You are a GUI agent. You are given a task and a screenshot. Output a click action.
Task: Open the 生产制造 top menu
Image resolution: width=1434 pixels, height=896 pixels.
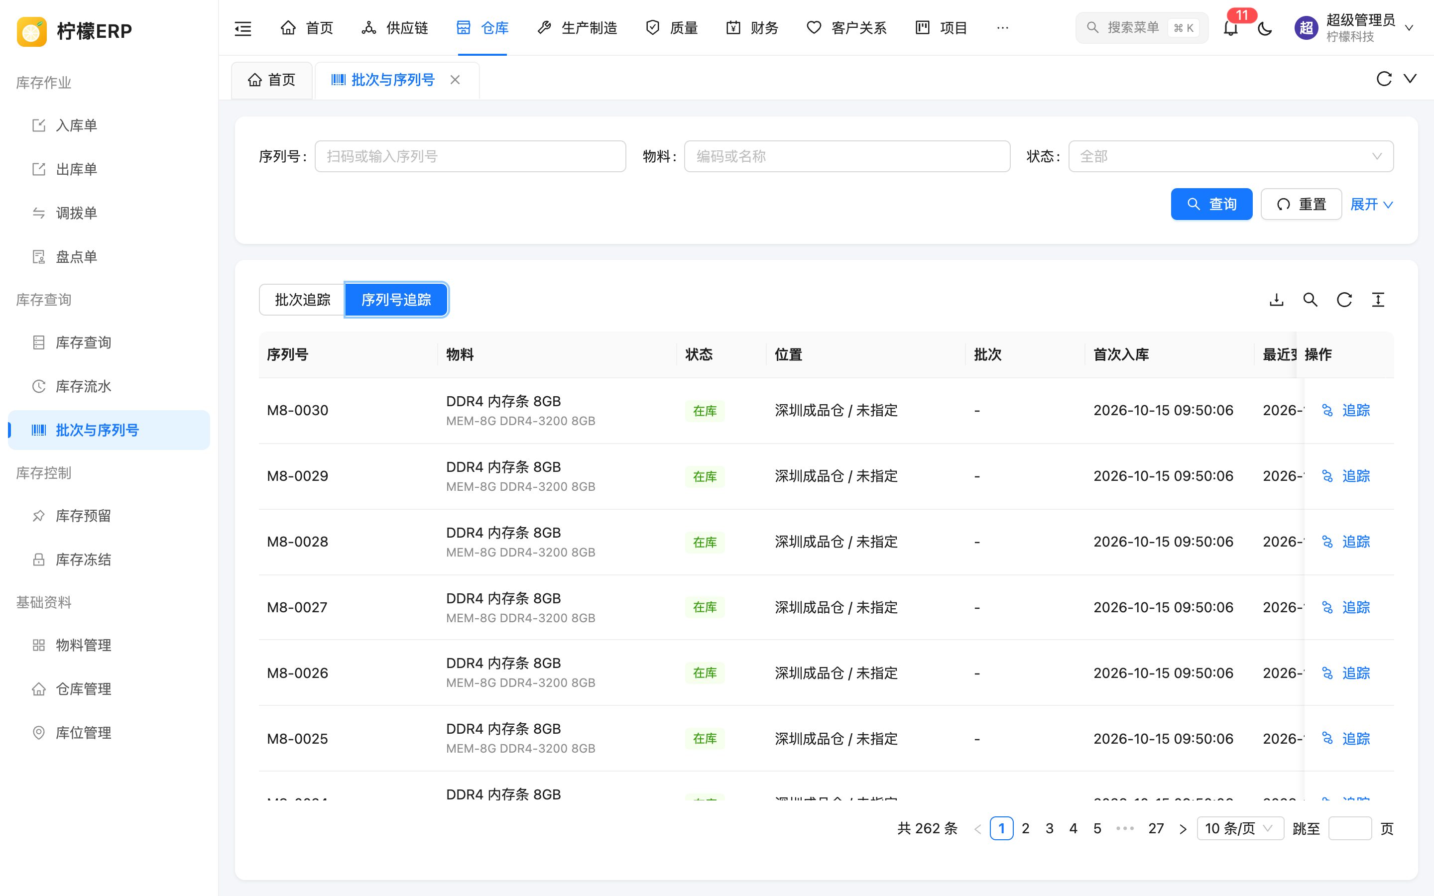[577, 28]
